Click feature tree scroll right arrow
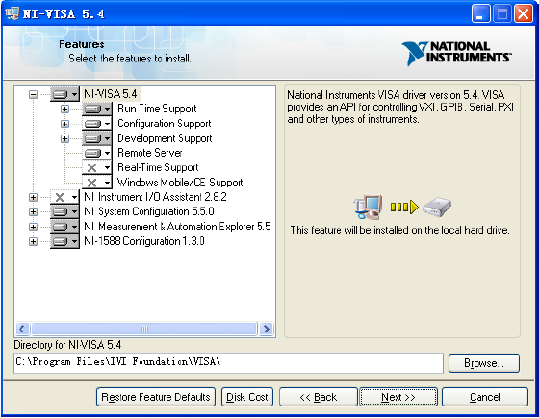Image resolution: width=539 pixels, height=418 pixels. pyautogui.click(x=266, y=329)
